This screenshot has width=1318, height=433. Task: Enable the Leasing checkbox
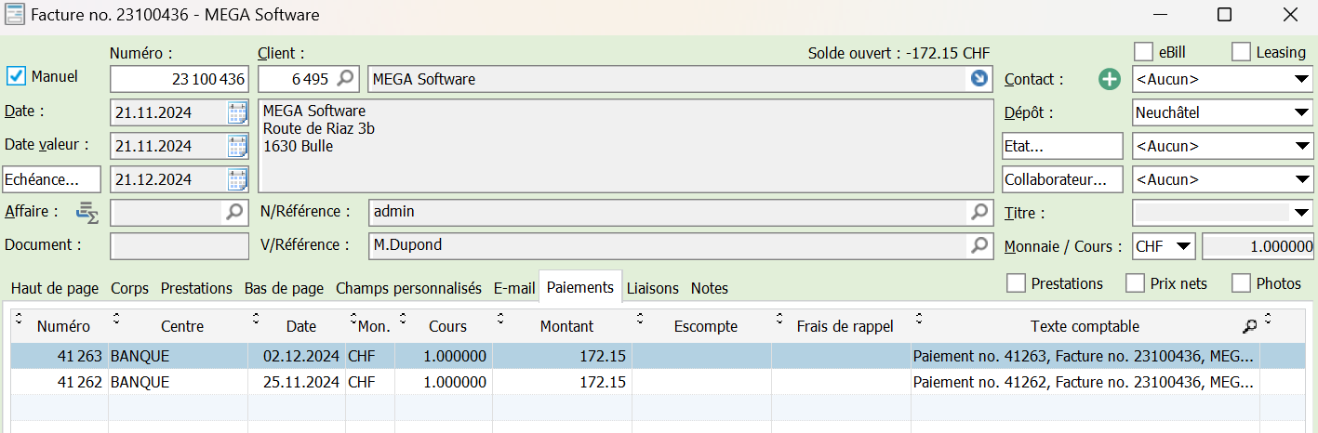tap(1241, 52)
